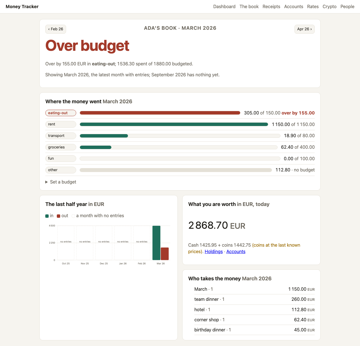Click the red Mar 26 spending bar
360x346 pixels.
click(x=165, y=254)
